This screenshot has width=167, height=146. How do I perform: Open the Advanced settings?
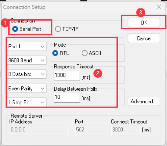pyautogui.click(x=144, y=102)
